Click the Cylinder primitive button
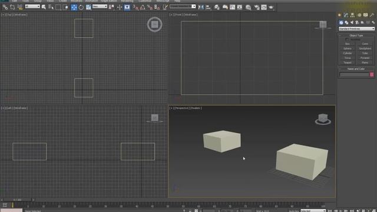The height and width of the screenshot is (212, 377). (x=348, y=54)
